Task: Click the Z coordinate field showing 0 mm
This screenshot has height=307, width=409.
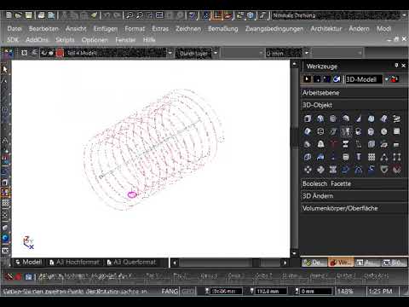Action: click(x=316, y=292)
